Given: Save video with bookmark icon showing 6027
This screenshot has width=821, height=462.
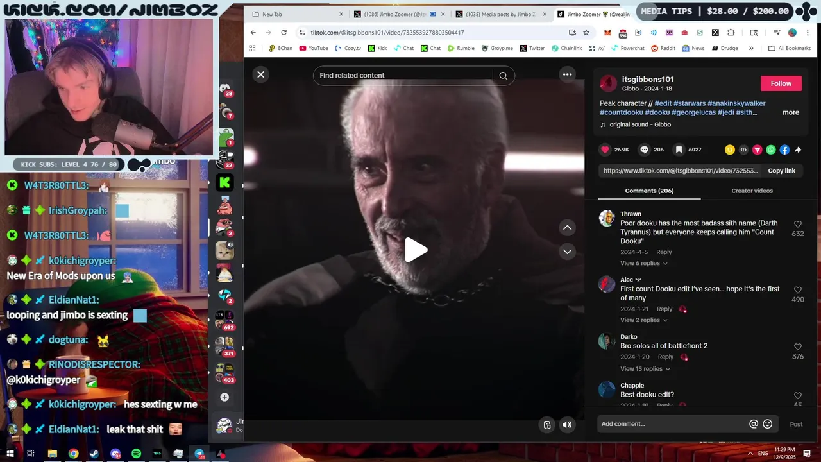Looking at the screenshot, I should 678,150.
